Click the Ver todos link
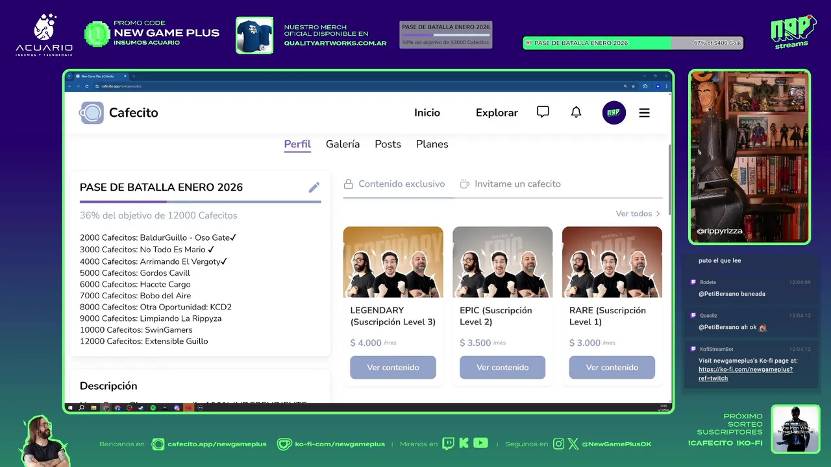 point(634,213)
